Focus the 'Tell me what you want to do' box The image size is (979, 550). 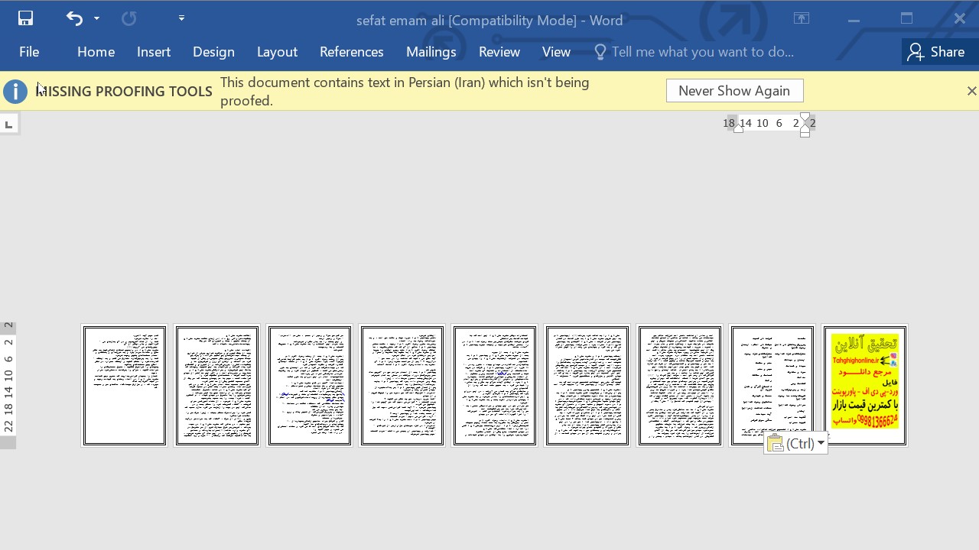pos(702,52)
